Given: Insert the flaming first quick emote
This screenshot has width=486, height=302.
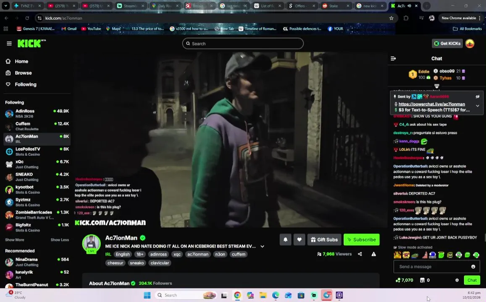Looking at the screenshot, I should click(397, 255).
